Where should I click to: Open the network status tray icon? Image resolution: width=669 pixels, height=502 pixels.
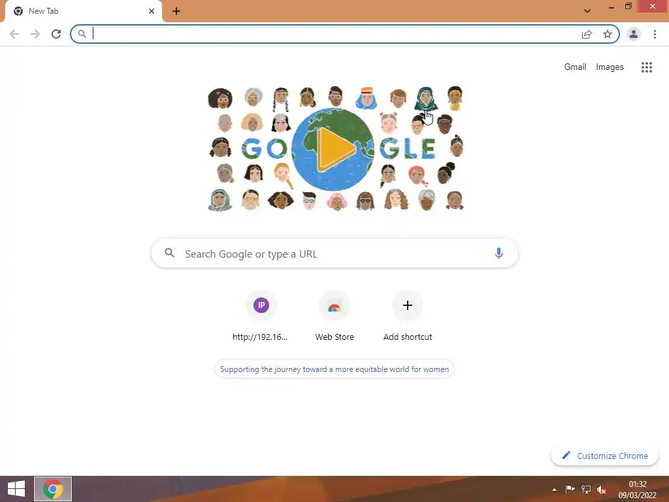tap(586, 489)
